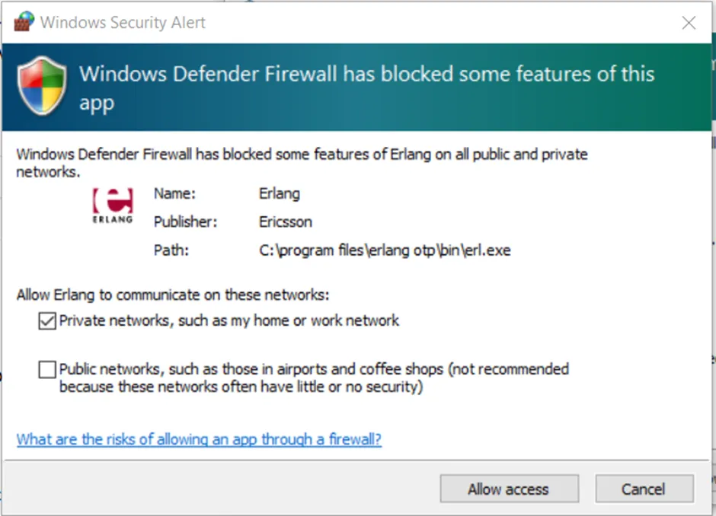Click the Public networks label text
Viewport: 716px width, 516px height.
point(314,378)
